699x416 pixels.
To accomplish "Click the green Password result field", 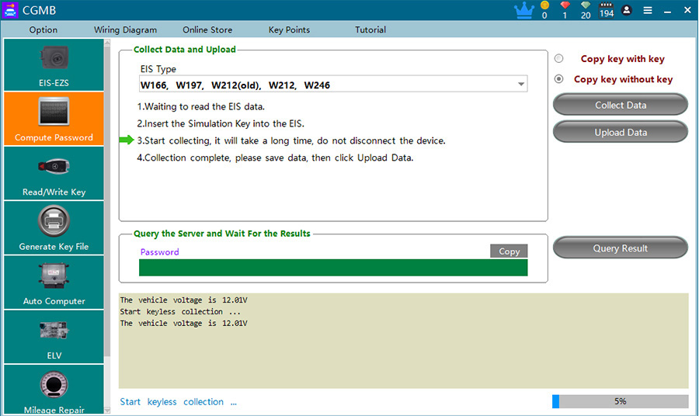I will [x=332, y=268].
